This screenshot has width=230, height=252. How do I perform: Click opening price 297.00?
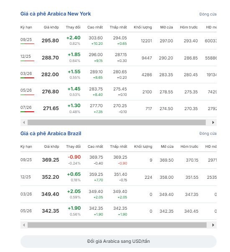tap(166, 41)
